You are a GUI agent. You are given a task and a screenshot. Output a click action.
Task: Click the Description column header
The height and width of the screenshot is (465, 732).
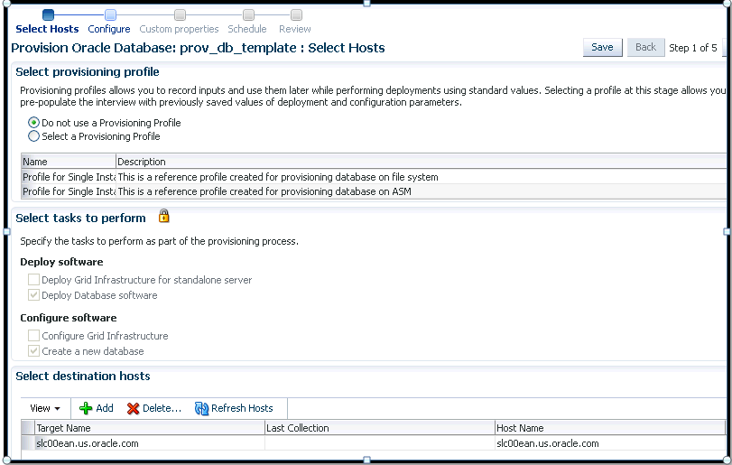tap(422, 162)
